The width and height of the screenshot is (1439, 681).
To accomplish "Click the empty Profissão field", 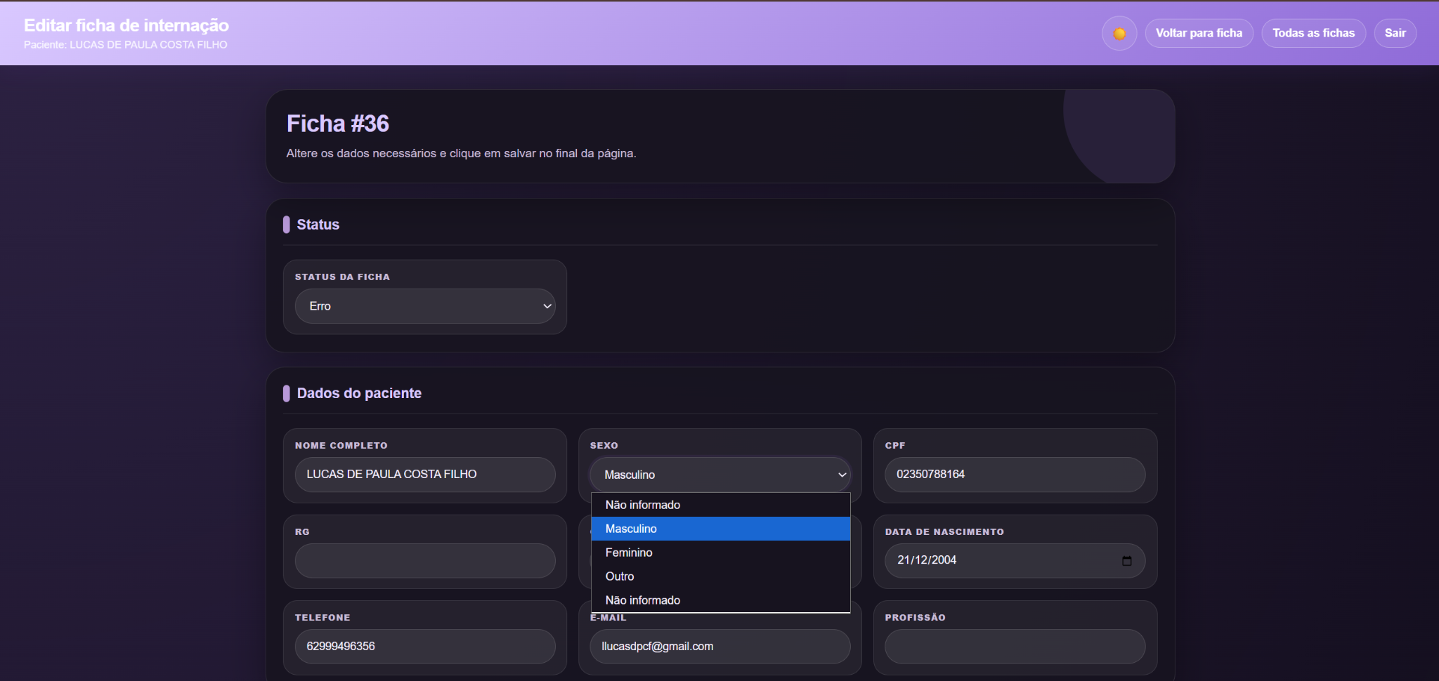I will point(1015,646).
